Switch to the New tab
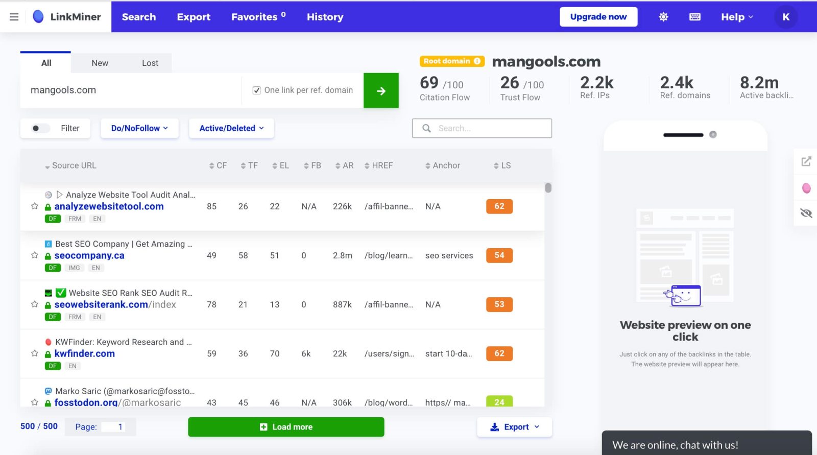The image size is (817, 455). point(100,63)
